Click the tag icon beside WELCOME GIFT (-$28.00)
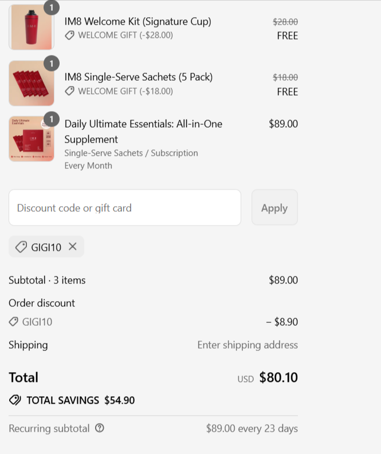 (x=69, y=35)
